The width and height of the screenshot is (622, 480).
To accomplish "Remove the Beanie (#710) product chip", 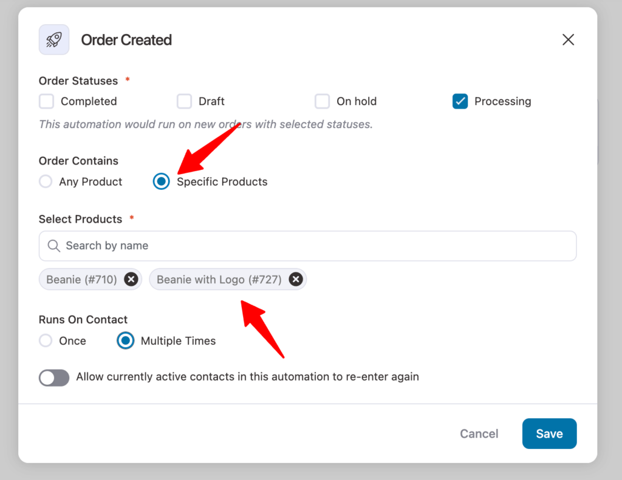I will [131, 279].
